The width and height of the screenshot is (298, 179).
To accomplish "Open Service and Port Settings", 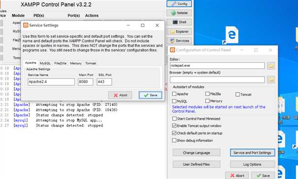I will (252, 153).
